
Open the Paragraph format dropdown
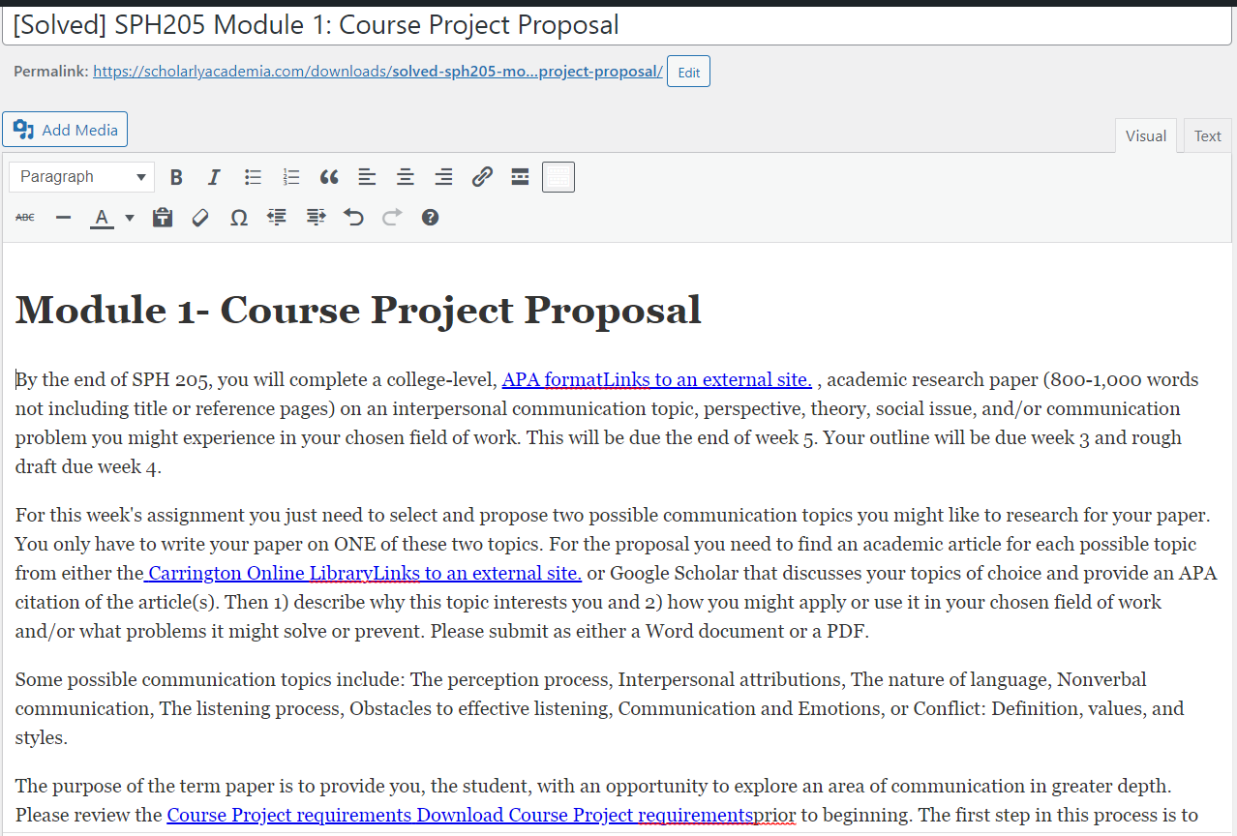tap(82, 177)
